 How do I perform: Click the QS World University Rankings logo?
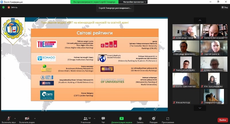[107, 69]
